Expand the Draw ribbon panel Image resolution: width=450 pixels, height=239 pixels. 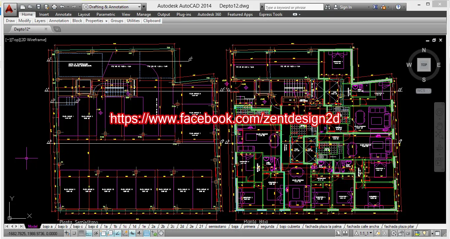tap(10, 21)
